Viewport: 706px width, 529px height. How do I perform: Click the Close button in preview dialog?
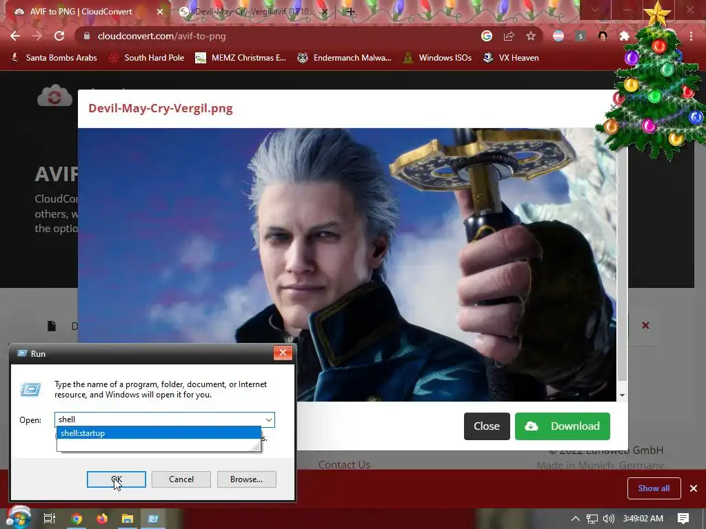coord(487,426)
